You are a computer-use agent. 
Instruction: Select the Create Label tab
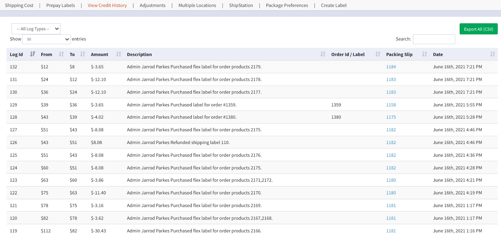click(333, 5)
